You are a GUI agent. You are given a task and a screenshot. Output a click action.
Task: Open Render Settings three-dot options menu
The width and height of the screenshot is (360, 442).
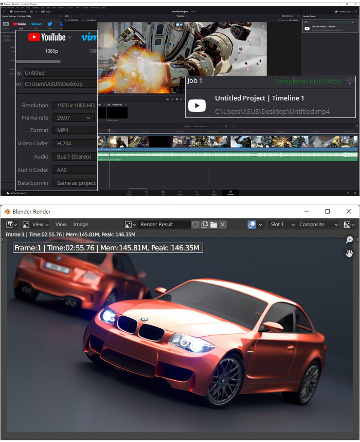click(61, 16)
